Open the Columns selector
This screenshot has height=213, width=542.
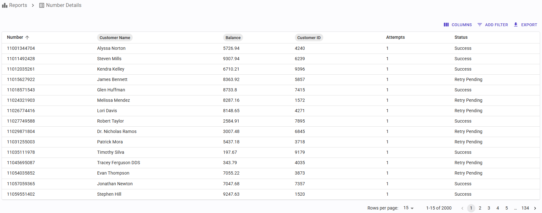[x=458, y=25]
